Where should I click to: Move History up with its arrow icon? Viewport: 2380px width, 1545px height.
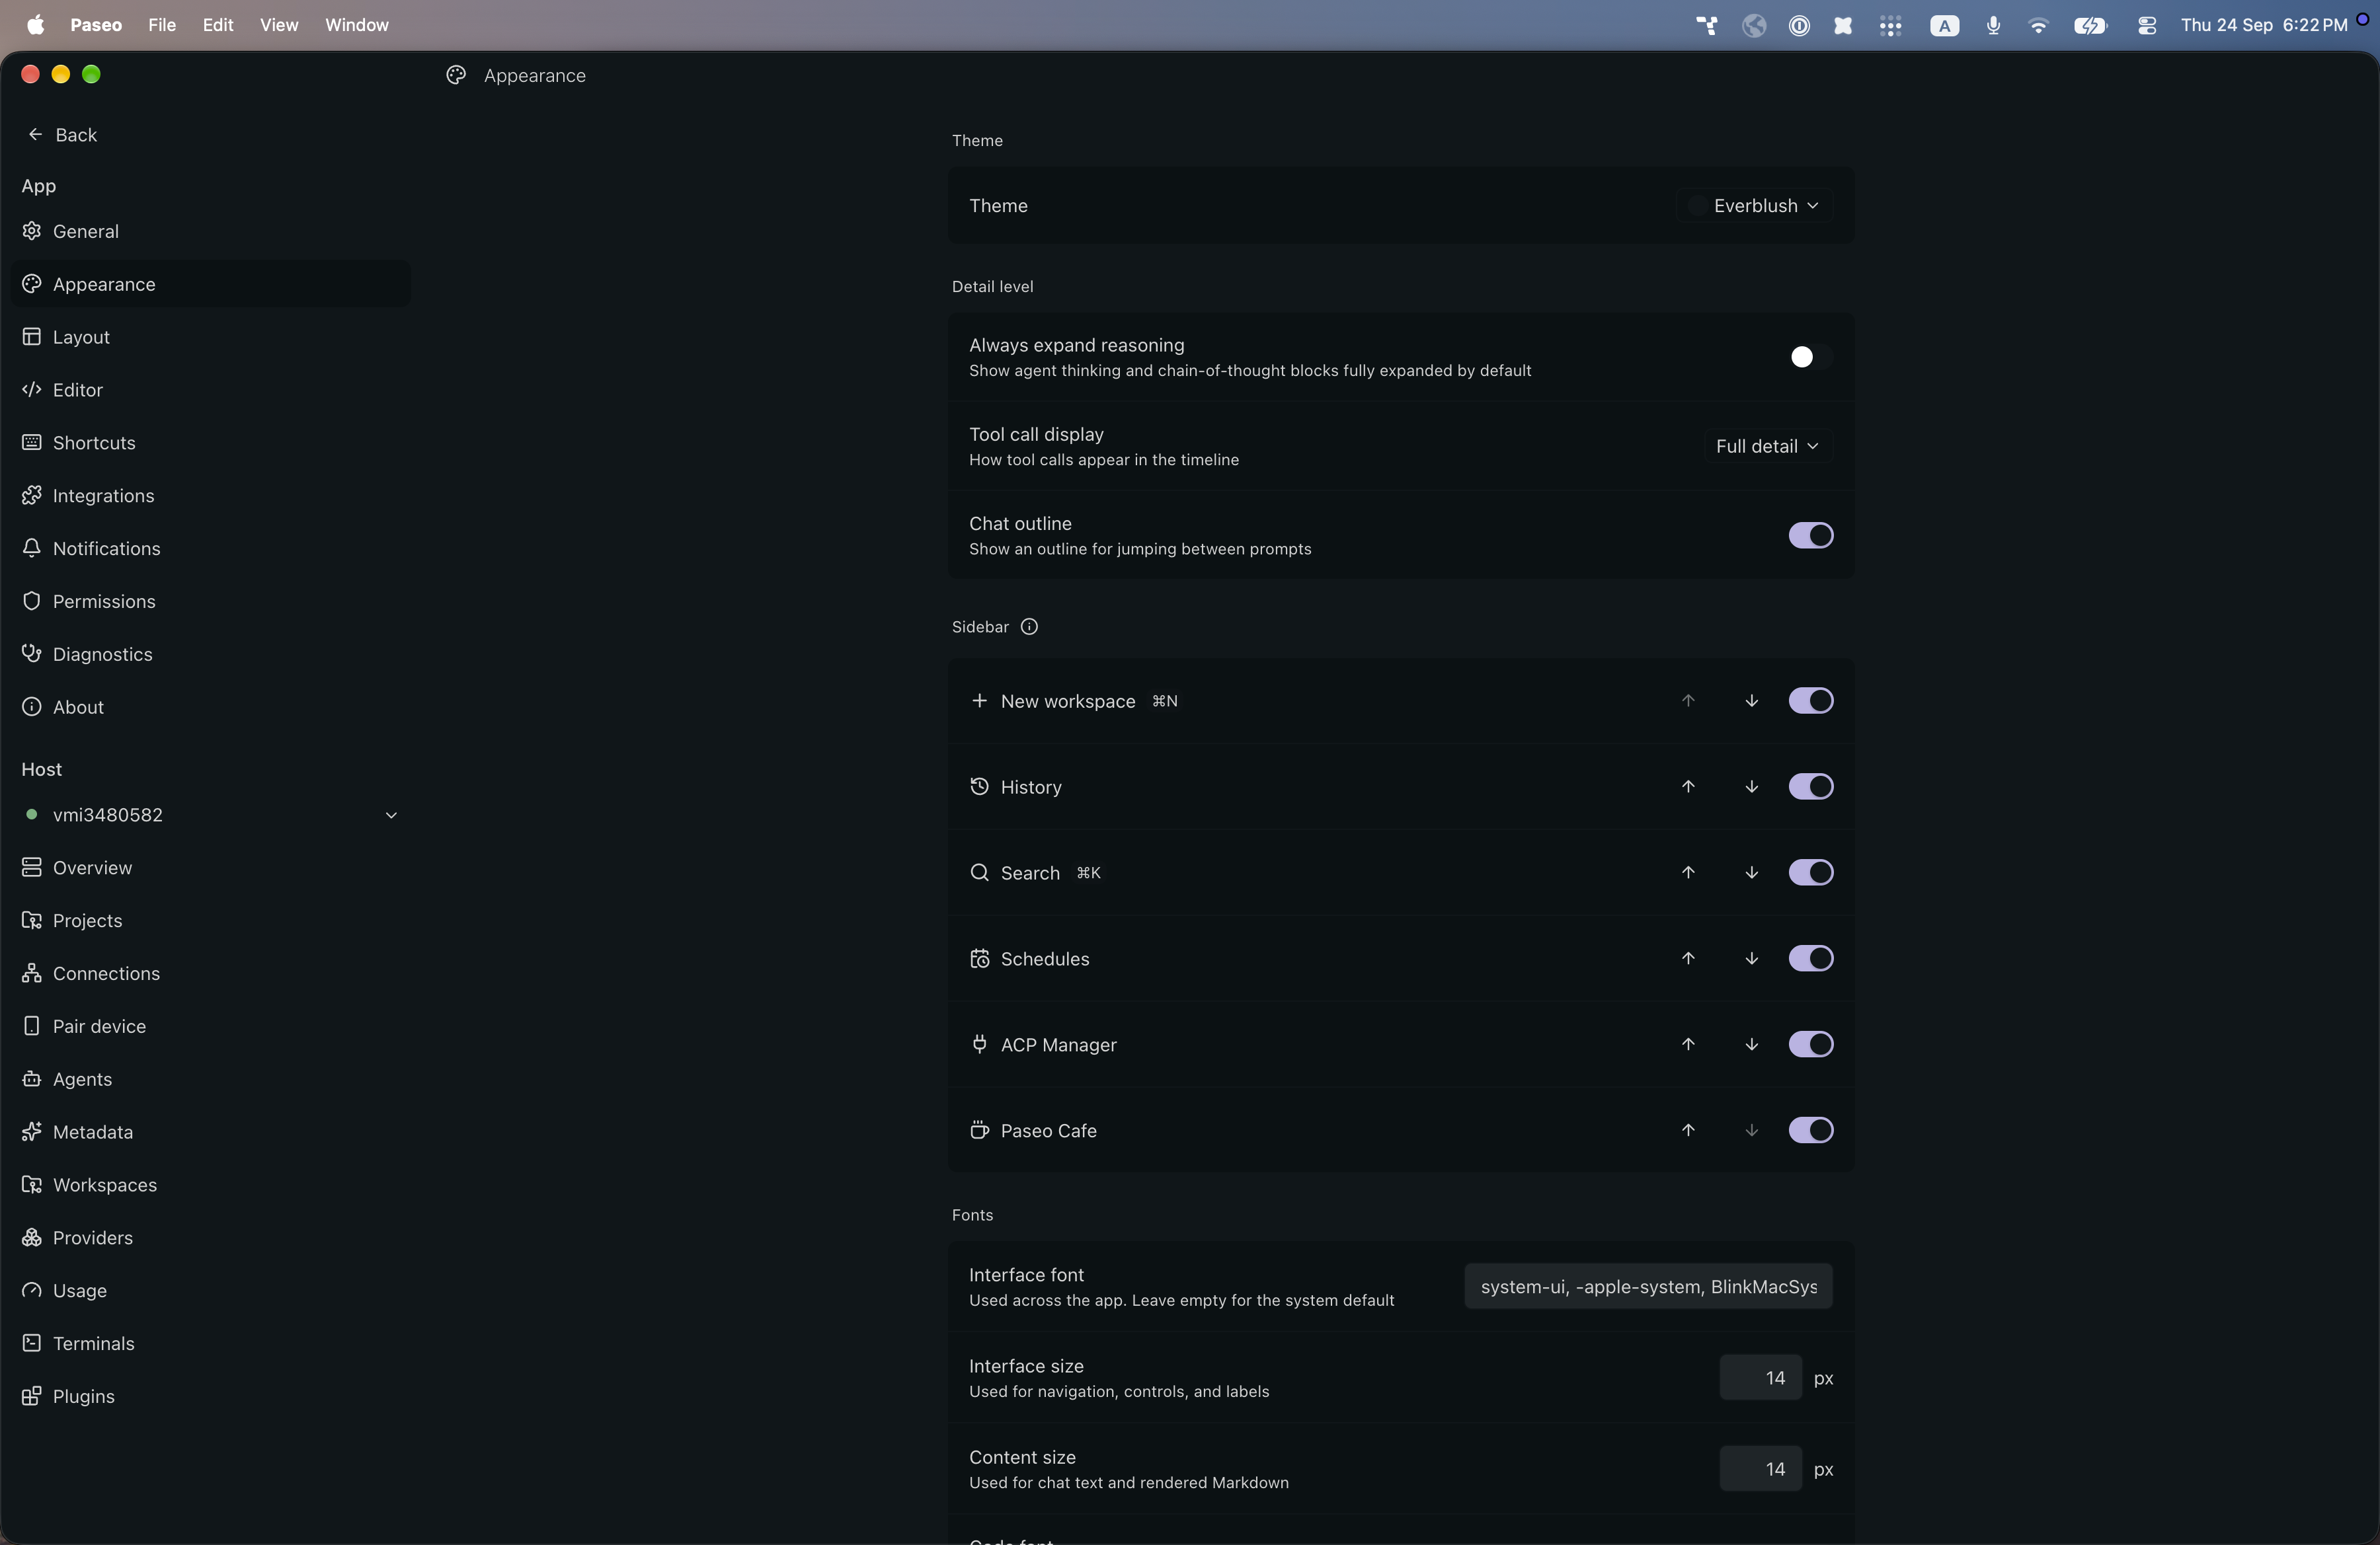tap(1688, 786)
